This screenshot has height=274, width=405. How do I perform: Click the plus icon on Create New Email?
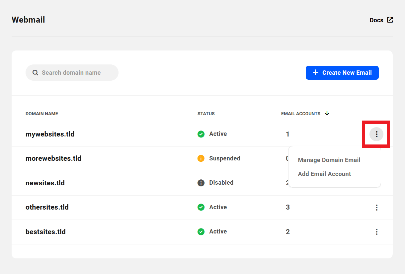[315, 72]
